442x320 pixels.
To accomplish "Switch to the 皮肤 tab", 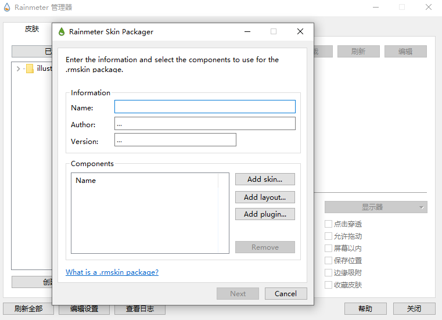I will click(32, 29).
